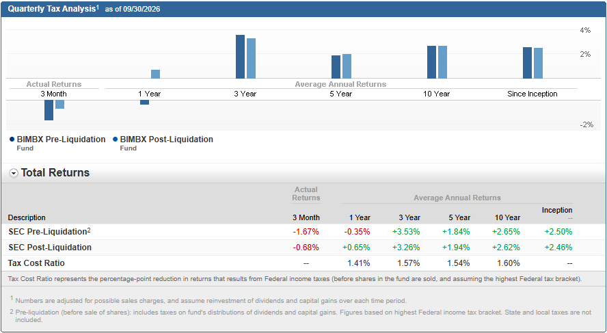
Task: Click the 4% chart axis label
Action: click(585, 30)
